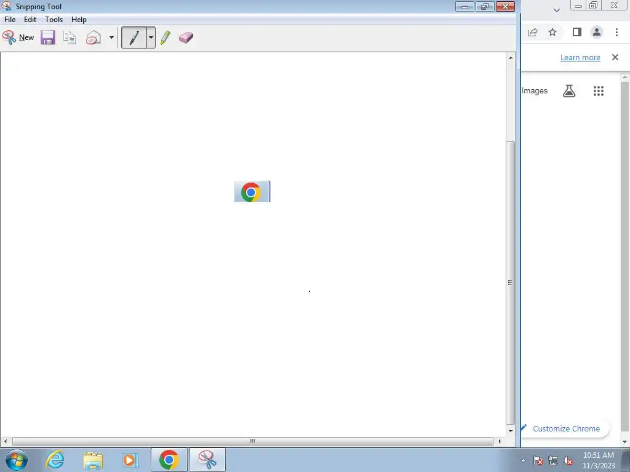
Task: Open taskbar clock showing 10:51 AM
Action: [599, 460]
